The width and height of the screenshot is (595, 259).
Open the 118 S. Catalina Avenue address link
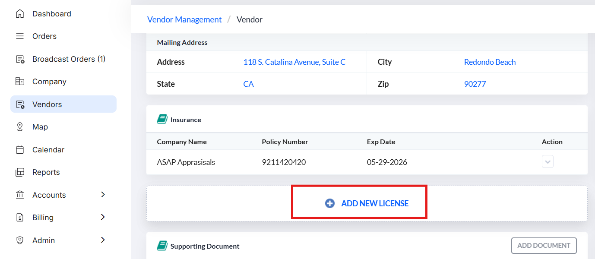pyautogui.click(x=294, y=62)
